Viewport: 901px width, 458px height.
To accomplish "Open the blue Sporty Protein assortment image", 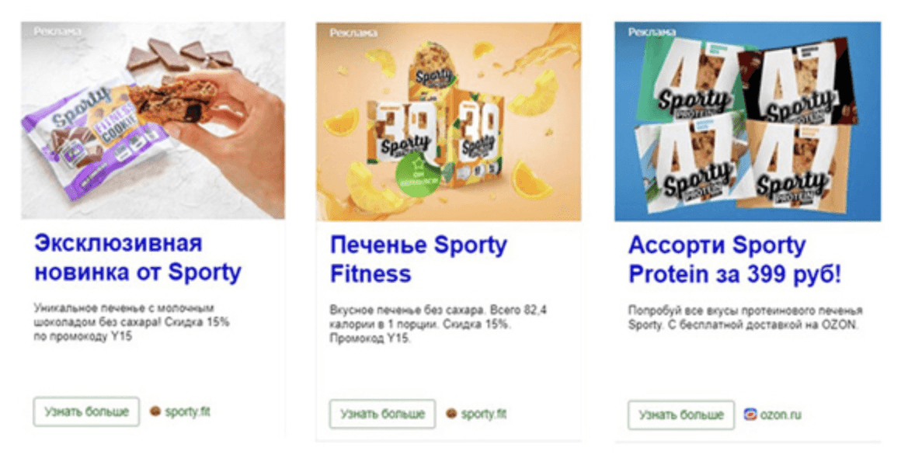I will (x=747, y=123).
